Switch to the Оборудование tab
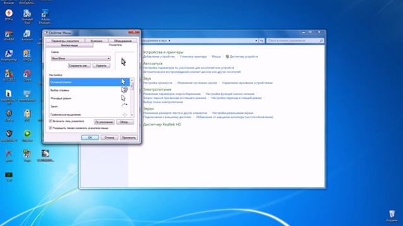 123,41
